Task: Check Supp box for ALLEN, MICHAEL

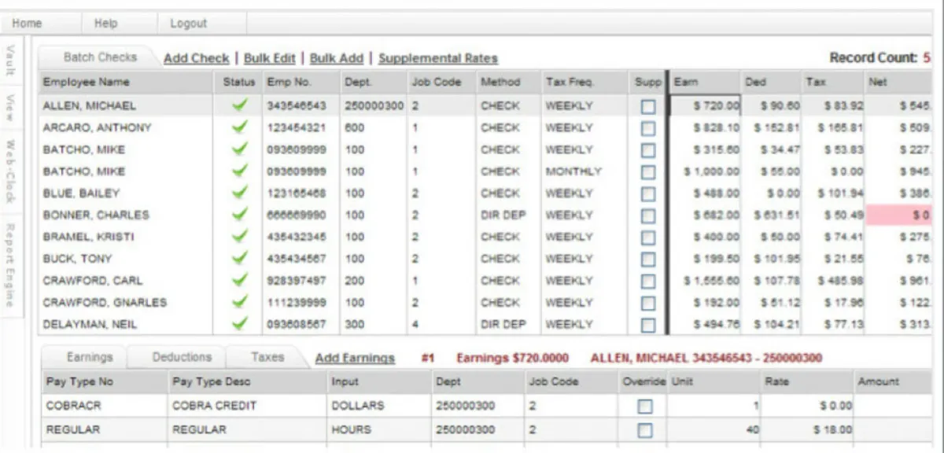Action: click(x=647, y=106)
